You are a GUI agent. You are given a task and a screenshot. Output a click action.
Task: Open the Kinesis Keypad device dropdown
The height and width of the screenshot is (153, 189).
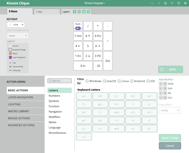pyautogui.click(x=95, y=3)
